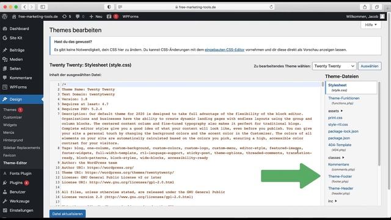Reload the page with refresh icon
The height and width of the screenshot is (220, 391).
271,7
